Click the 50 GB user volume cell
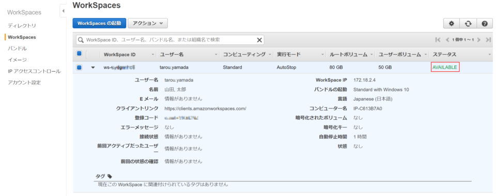This screenshot has height=196, width=496. point(385,67)
